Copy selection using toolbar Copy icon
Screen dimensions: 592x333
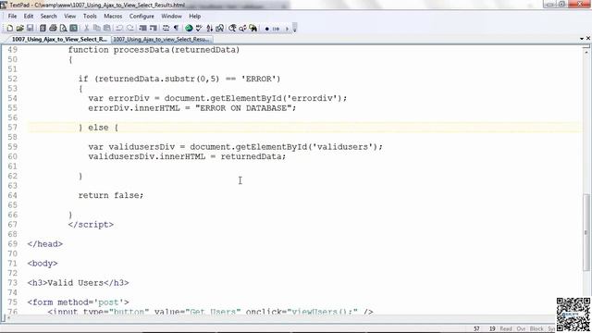pyautogui.click(x=96, y=29)
